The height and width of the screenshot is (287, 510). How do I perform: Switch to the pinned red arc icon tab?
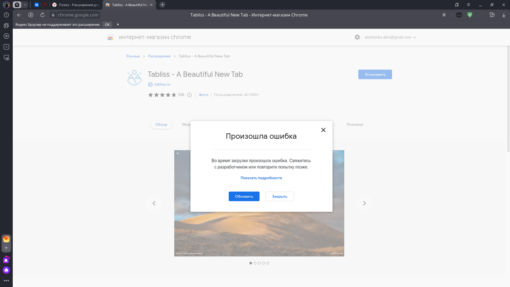point(45,5)
